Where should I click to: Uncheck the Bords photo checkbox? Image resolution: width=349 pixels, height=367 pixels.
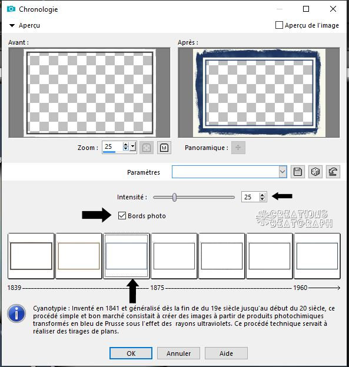(x=122, y=216)
